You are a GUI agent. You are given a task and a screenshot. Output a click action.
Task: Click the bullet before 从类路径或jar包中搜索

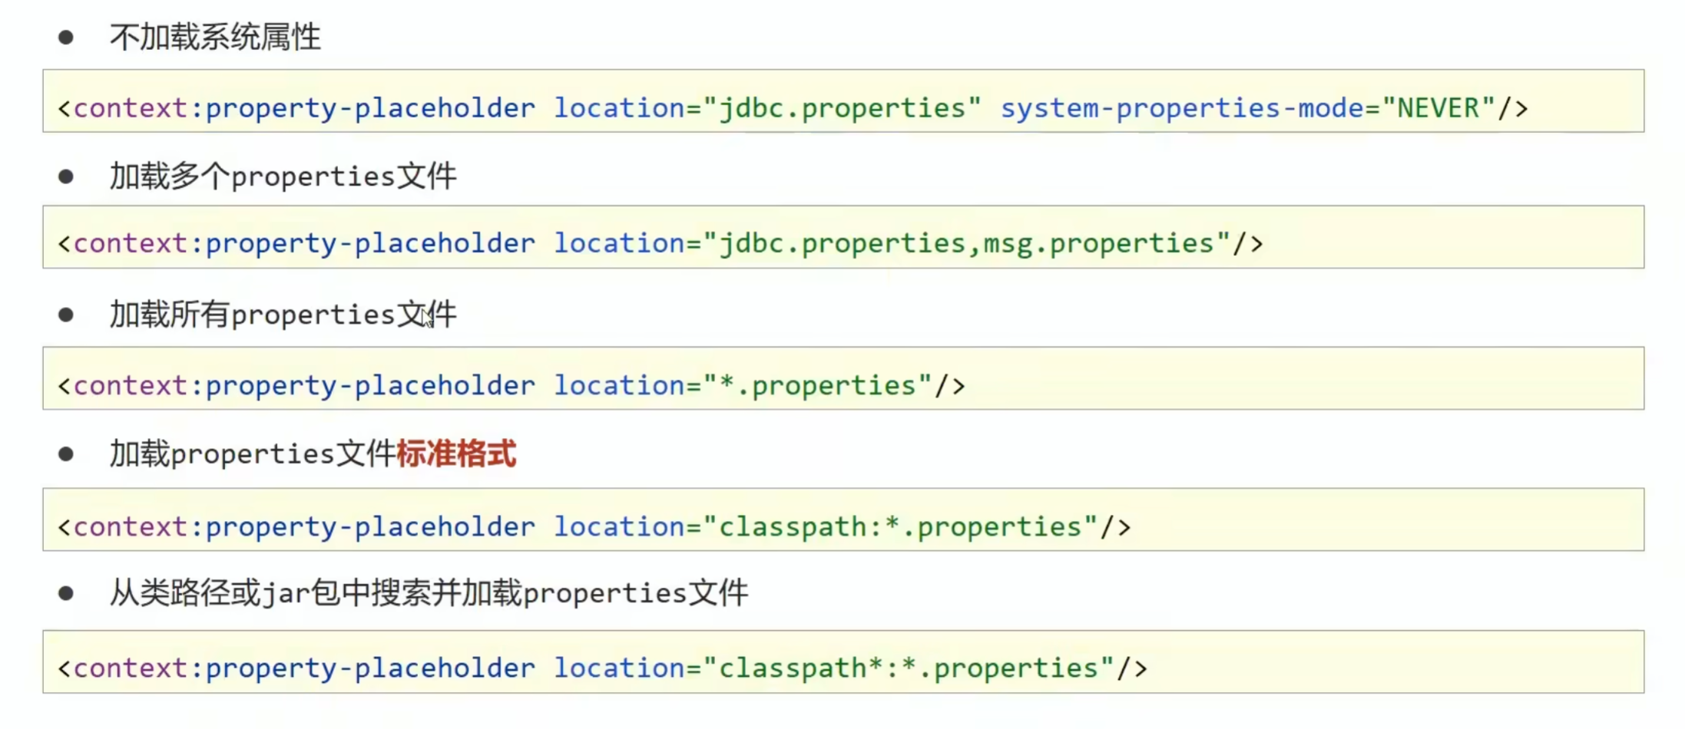(x=66, y=593)
